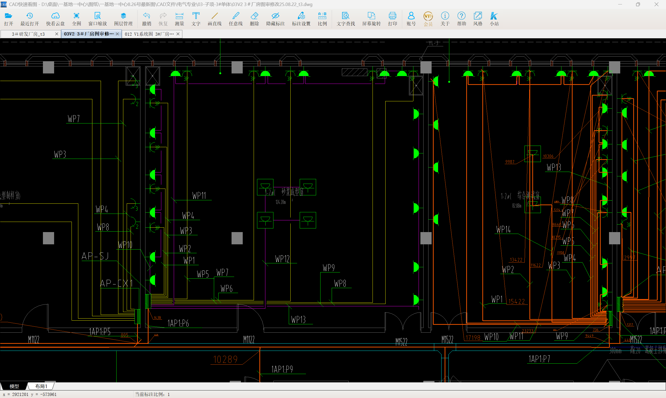Toggle hide annotations (隐藏标注)
This screenshot has height=398, width=666.
(x=275, y=19)
